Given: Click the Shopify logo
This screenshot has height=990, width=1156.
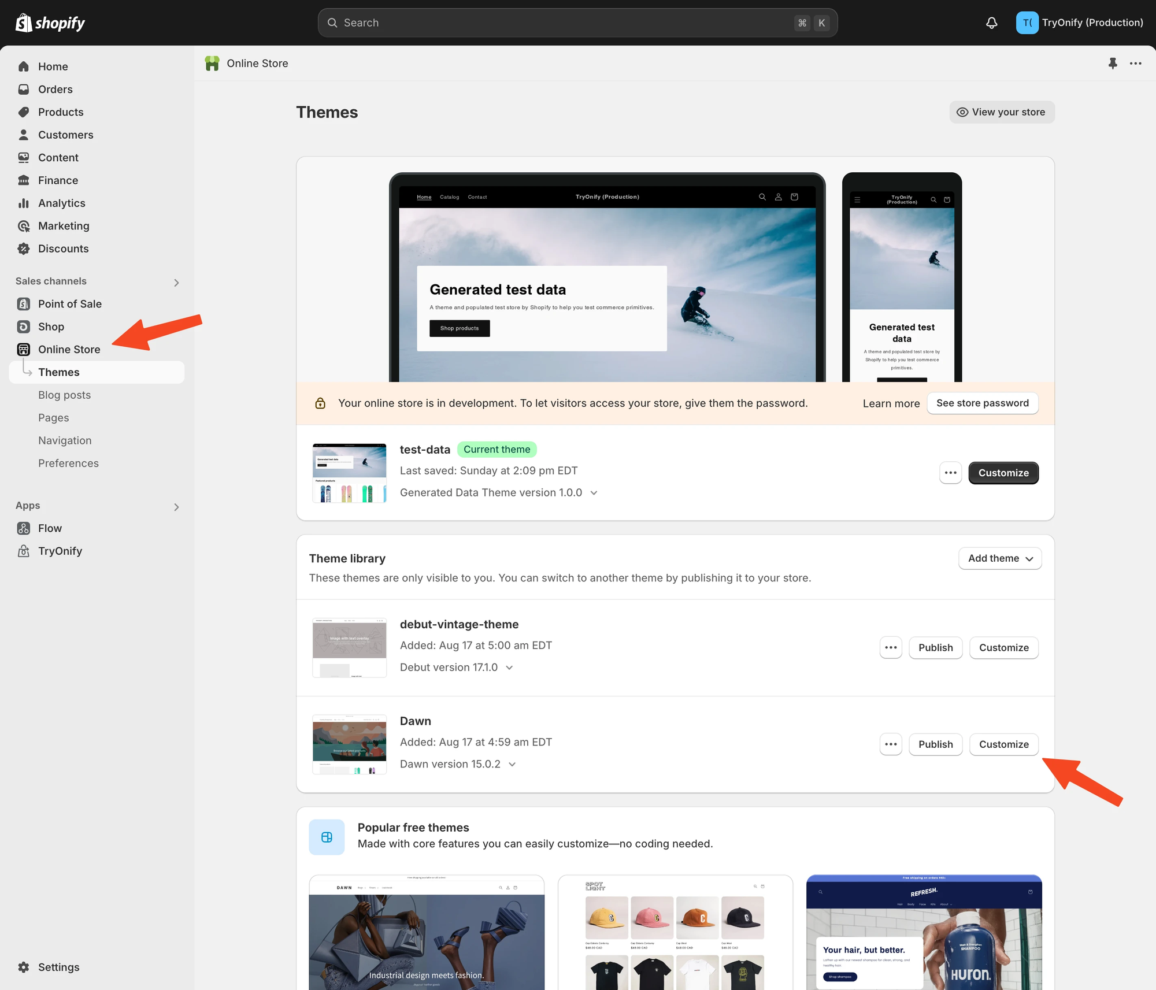Looking at the screenshot, I should tap(50, 23).
